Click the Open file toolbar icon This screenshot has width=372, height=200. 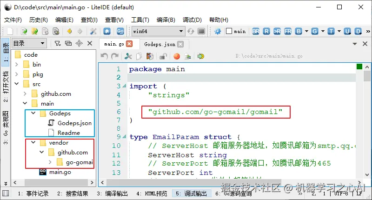(x=24, y=31)
